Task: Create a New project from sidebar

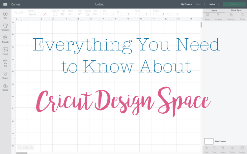Action: pos(5,15)
